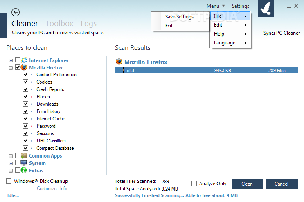The width and height of the screenshot is (304, 202).
Task: Uncheck the Downloads checkbox
Action: point(26,104)
